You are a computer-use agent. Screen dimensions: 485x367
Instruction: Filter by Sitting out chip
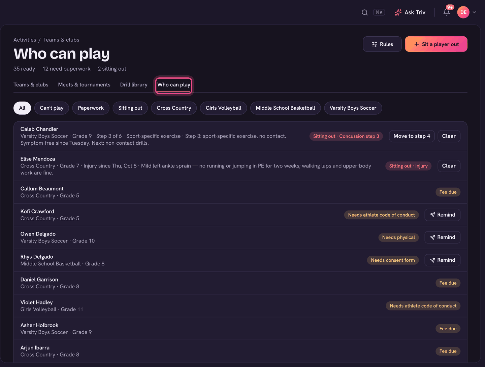coord(130,108)
